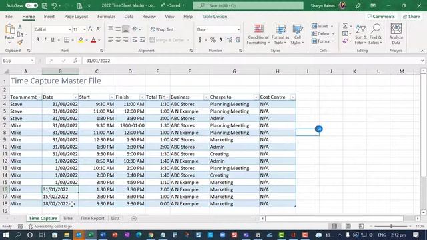Toggle the AutoSave switch
Viewport: 427px width, 240px height.
coord(31,5)
